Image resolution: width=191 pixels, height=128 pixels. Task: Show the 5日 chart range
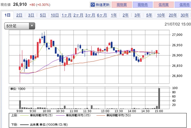(43, 15)
